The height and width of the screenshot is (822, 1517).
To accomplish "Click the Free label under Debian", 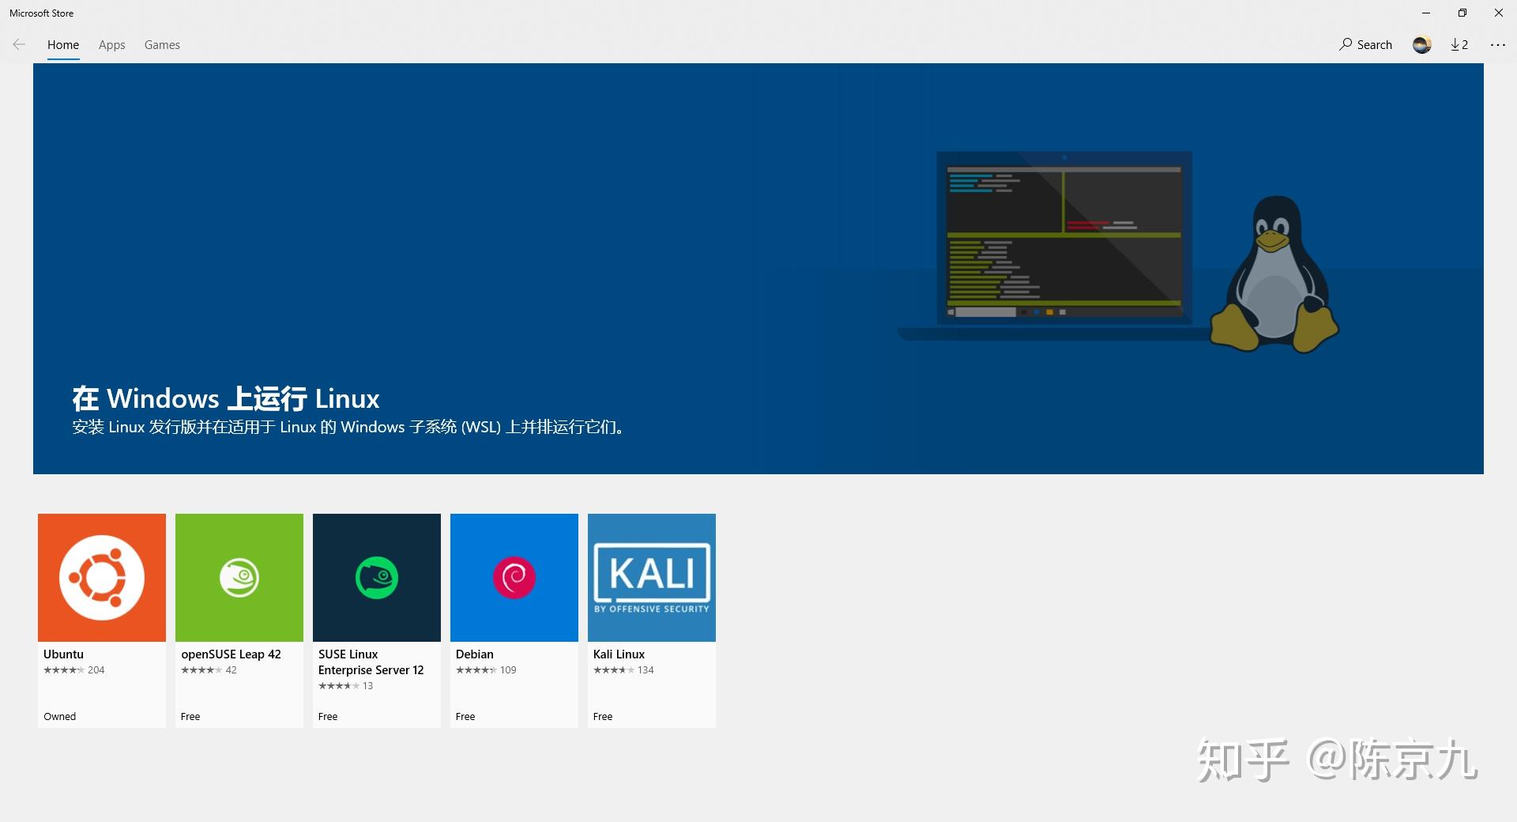I will coord(465,717).
